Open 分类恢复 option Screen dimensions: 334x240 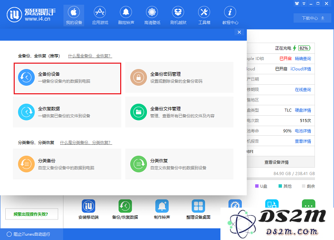coord(179,164)
